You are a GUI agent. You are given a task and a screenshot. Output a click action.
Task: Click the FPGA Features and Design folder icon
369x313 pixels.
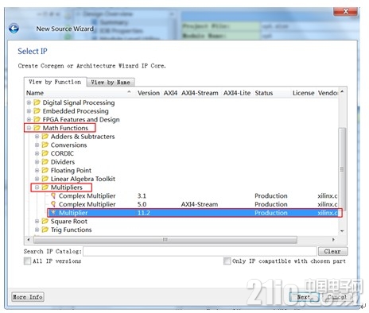pyautogui.click(x=37, y=119)
